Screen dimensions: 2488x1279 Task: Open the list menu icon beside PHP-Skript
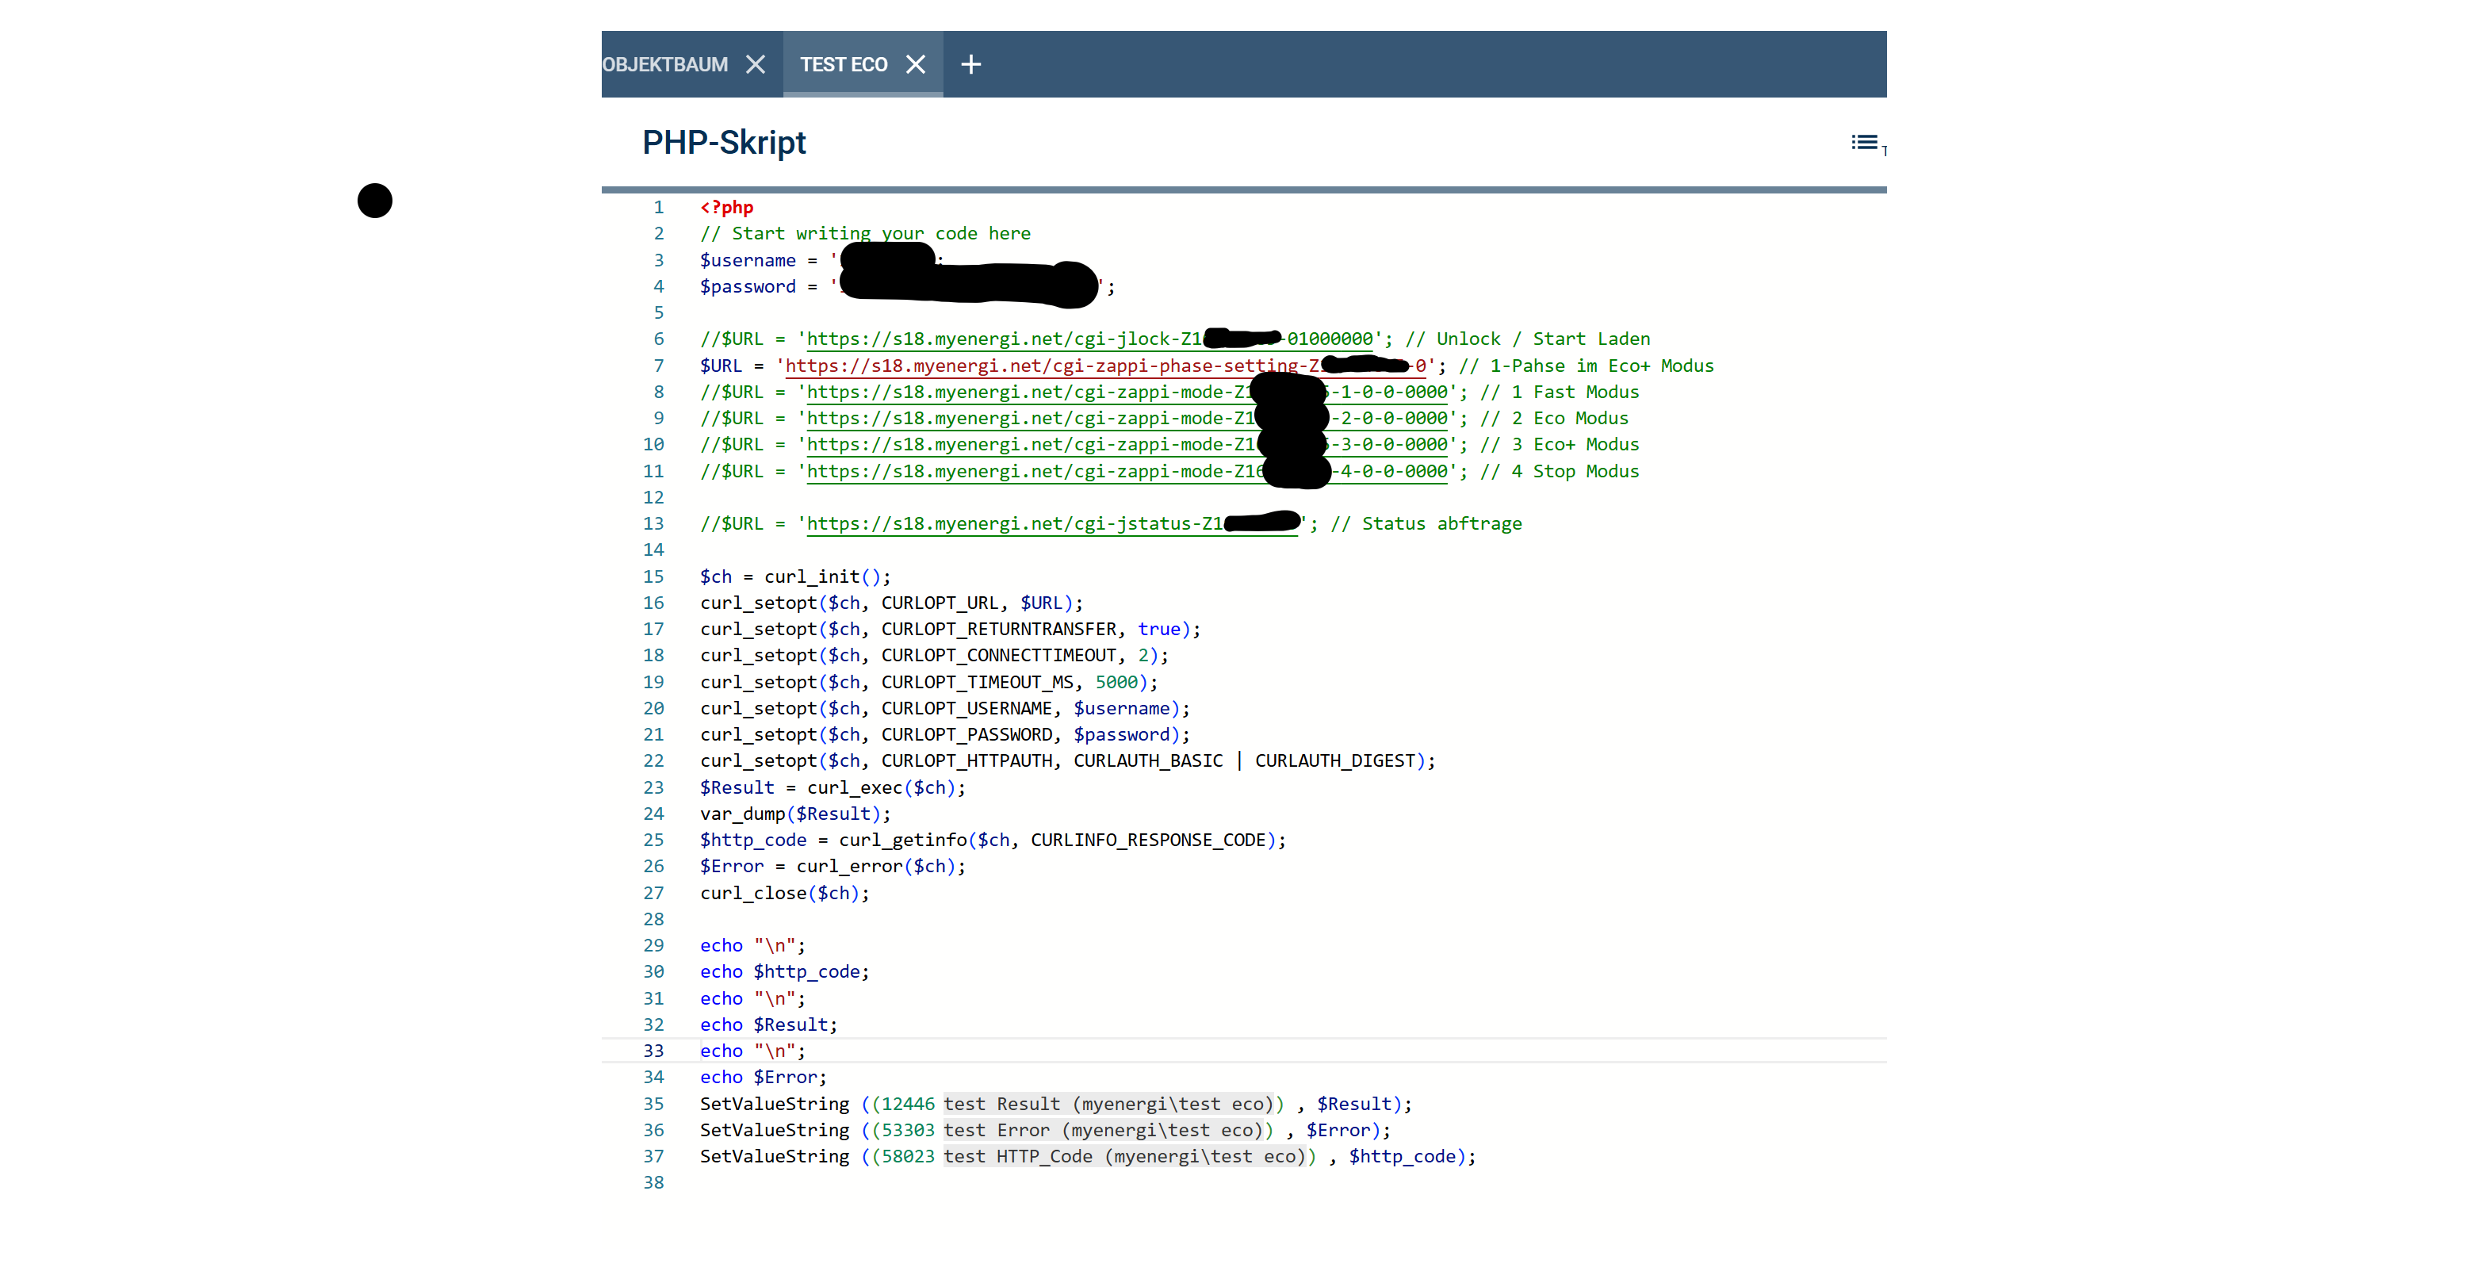coord(1865,143)
